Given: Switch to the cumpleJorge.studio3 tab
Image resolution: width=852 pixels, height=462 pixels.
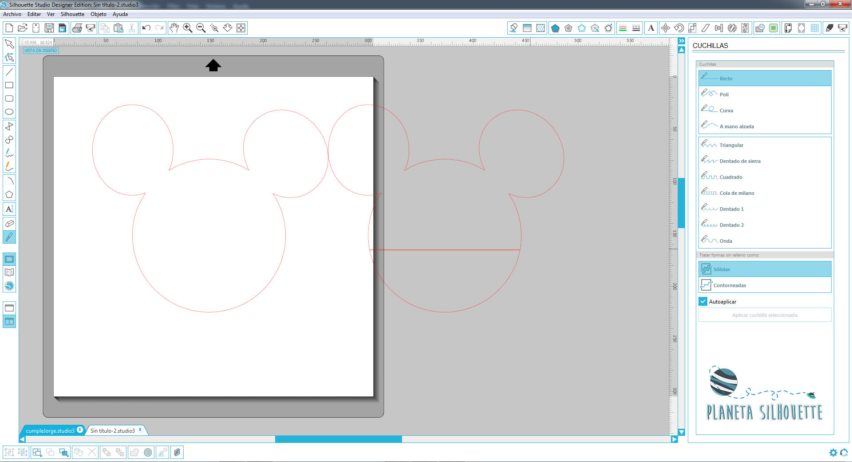Looking at the screenshot, I should 50,430.
